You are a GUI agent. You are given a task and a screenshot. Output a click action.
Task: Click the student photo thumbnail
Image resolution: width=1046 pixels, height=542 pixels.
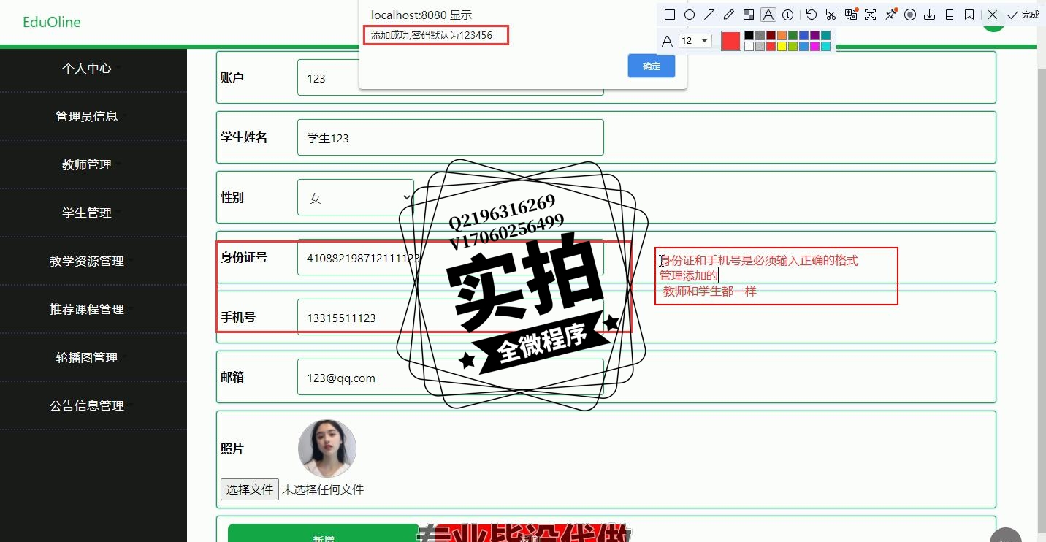point(327,449)
